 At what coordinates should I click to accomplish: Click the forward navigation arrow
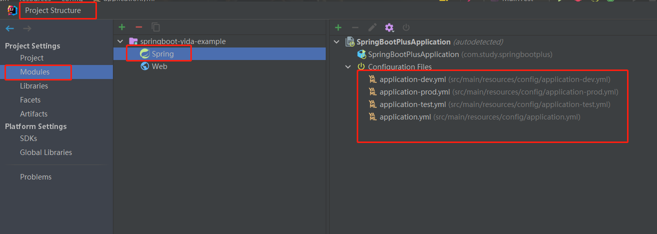click(27, 28)
